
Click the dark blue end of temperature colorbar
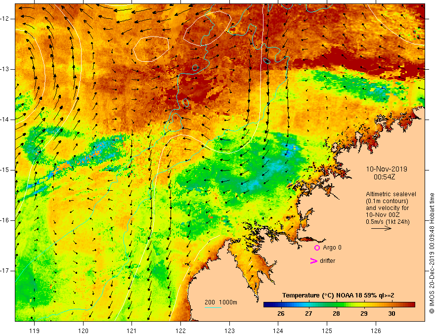click(268, 305)
